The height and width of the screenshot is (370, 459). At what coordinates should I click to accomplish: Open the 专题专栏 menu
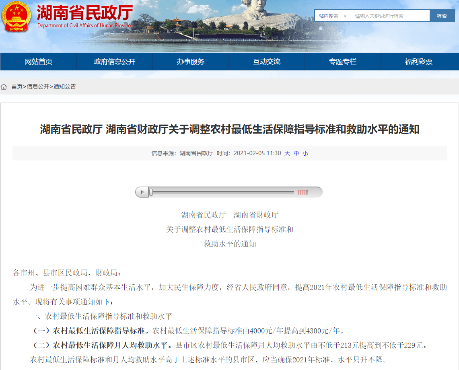click(x=343, y=62)
